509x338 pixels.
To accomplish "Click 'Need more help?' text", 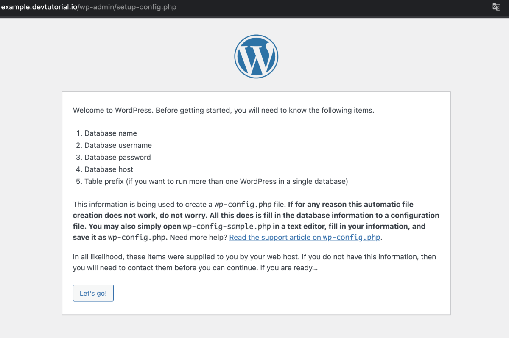I will coord(199,237).
